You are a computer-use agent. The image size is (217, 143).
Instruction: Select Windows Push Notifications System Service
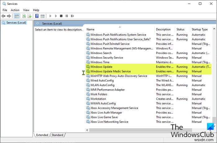coord(118,35)
